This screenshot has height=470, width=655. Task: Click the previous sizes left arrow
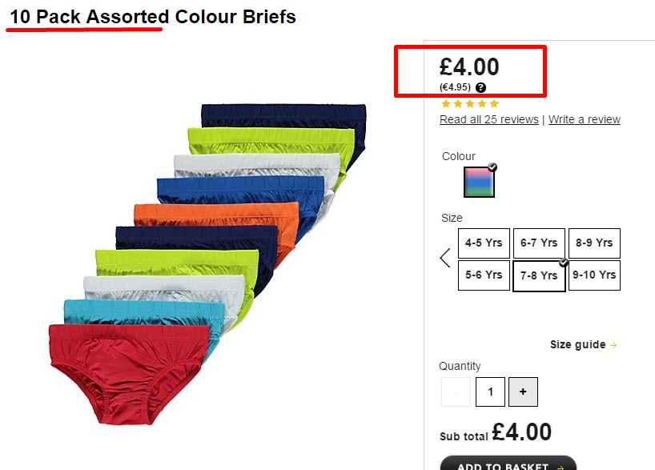click(445, 258)
